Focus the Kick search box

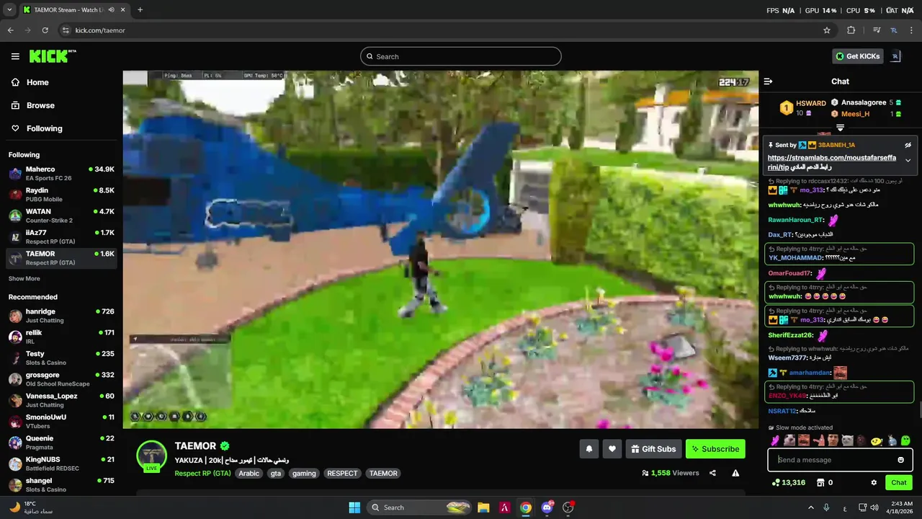461,56
